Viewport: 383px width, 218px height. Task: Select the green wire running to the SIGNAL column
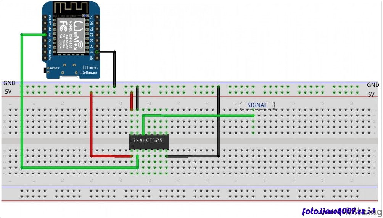[x=198, y=115]
